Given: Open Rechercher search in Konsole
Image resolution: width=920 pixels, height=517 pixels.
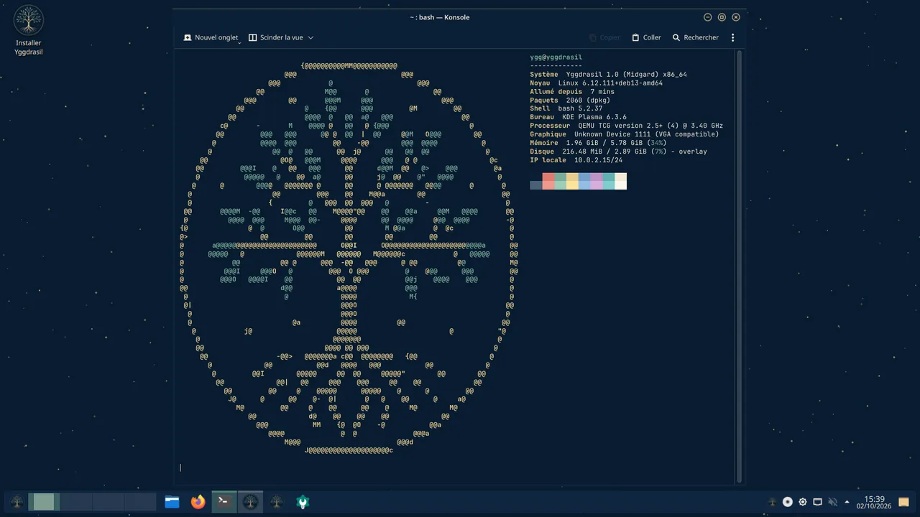Looking at the screenshot, I should point(695,37).
